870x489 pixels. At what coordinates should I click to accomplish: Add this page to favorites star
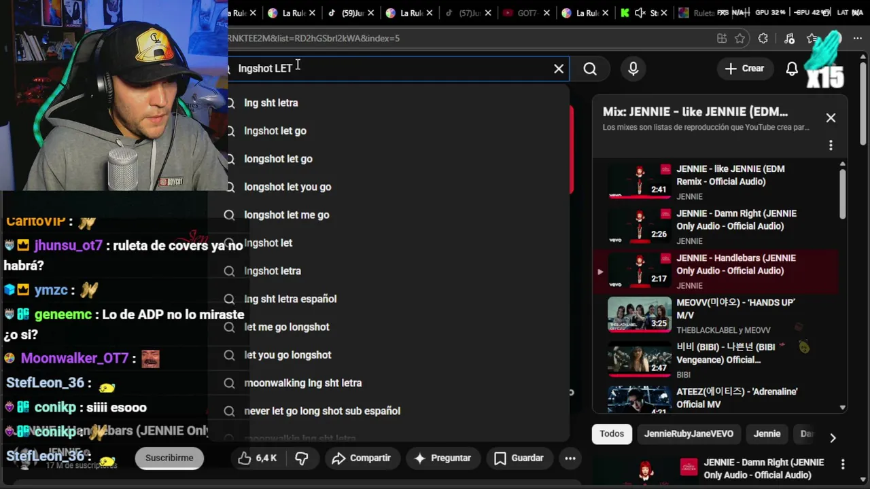[740, 39]
